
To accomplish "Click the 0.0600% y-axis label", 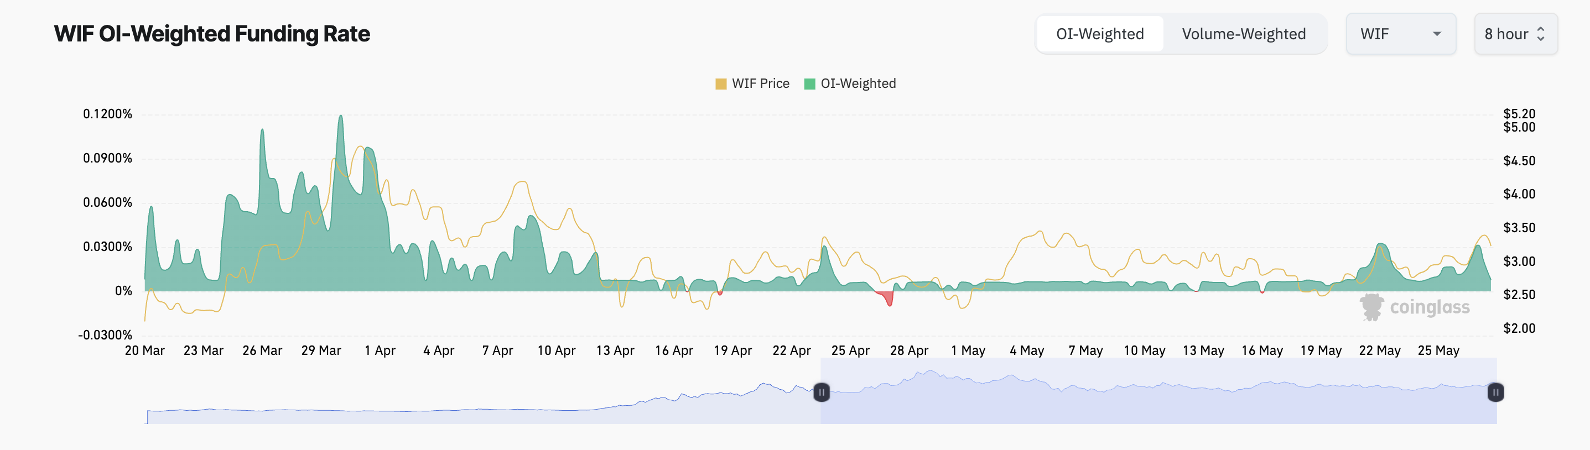I will point(107,203).
